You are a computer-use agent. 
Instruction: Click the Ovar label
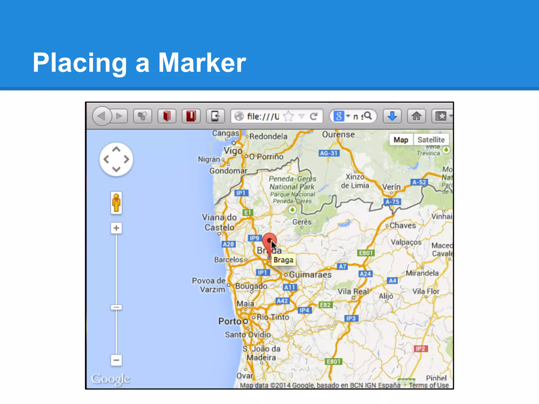click(245, 376)
